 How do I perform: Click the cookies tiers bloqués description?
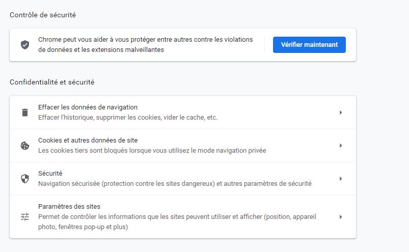(x=152, y=151)
